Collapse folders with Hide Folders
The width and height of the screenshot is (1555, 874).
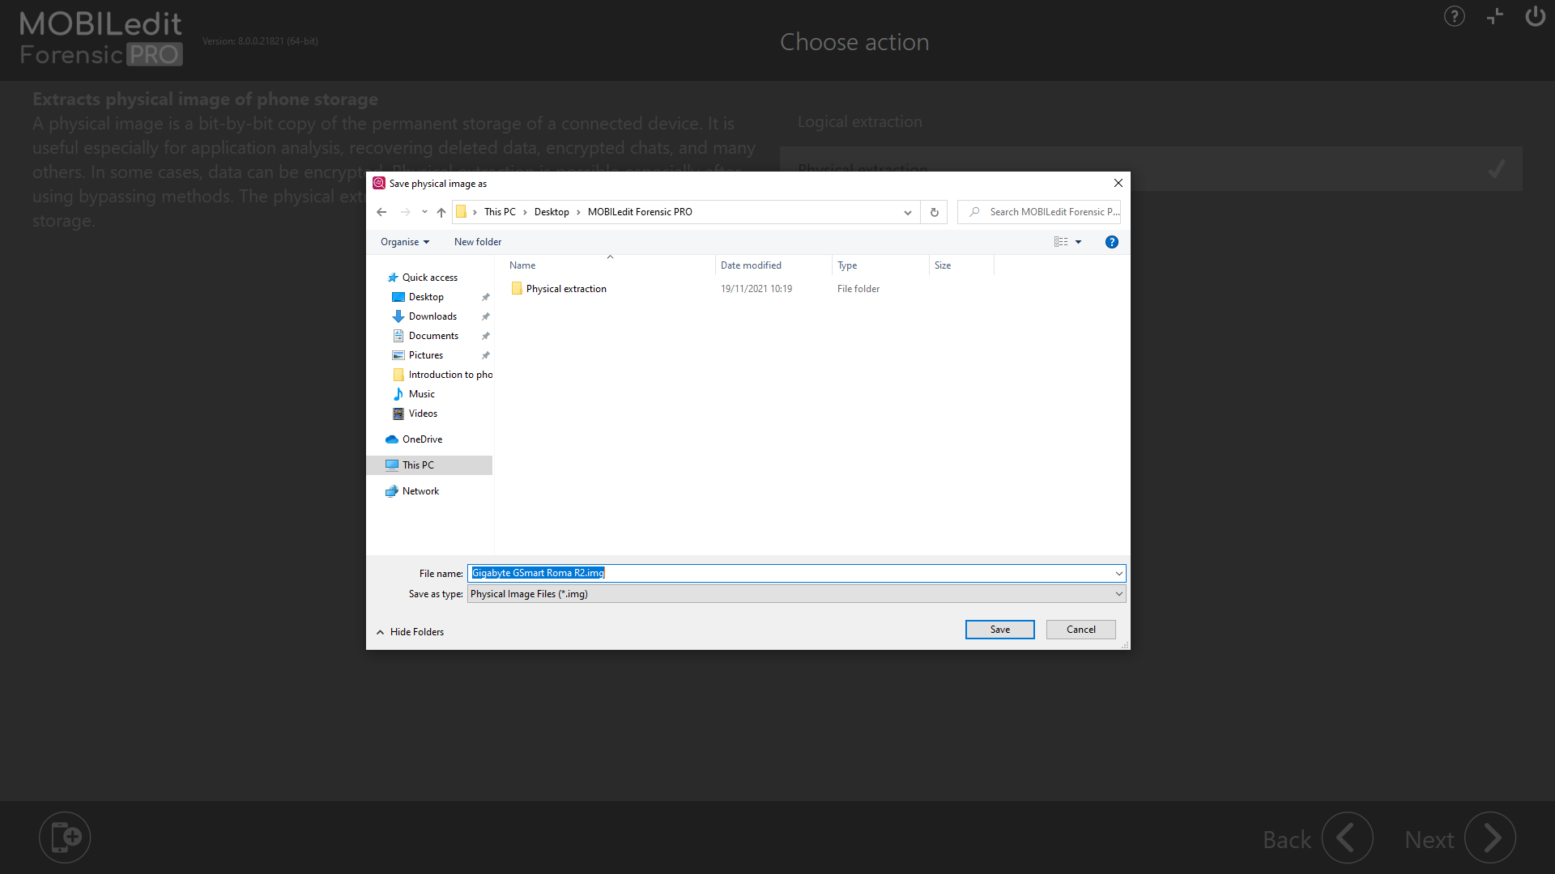411,632
